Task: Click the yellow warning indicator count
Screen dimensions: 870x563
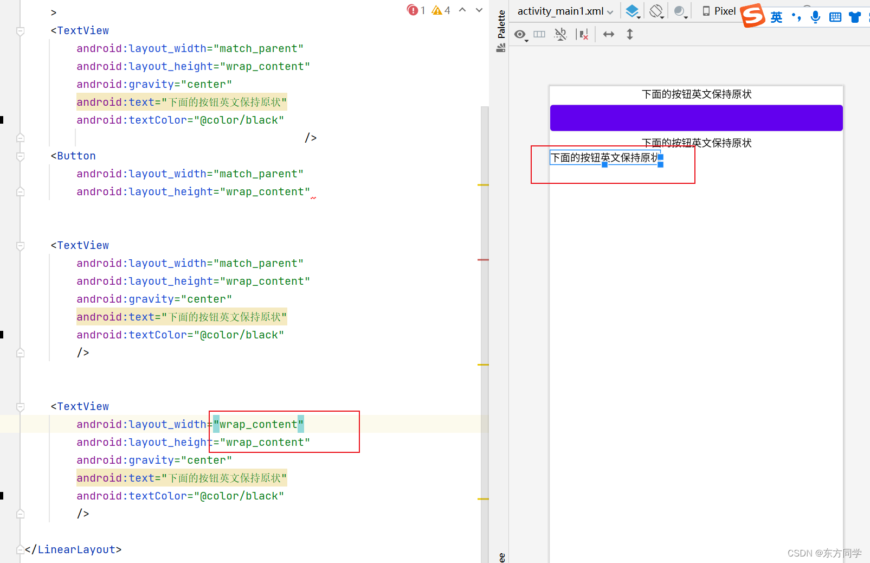Action: coord(441,10)
